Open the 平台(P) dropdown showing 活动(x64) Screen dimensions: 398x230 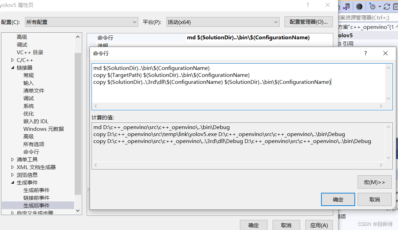(223, 22)
